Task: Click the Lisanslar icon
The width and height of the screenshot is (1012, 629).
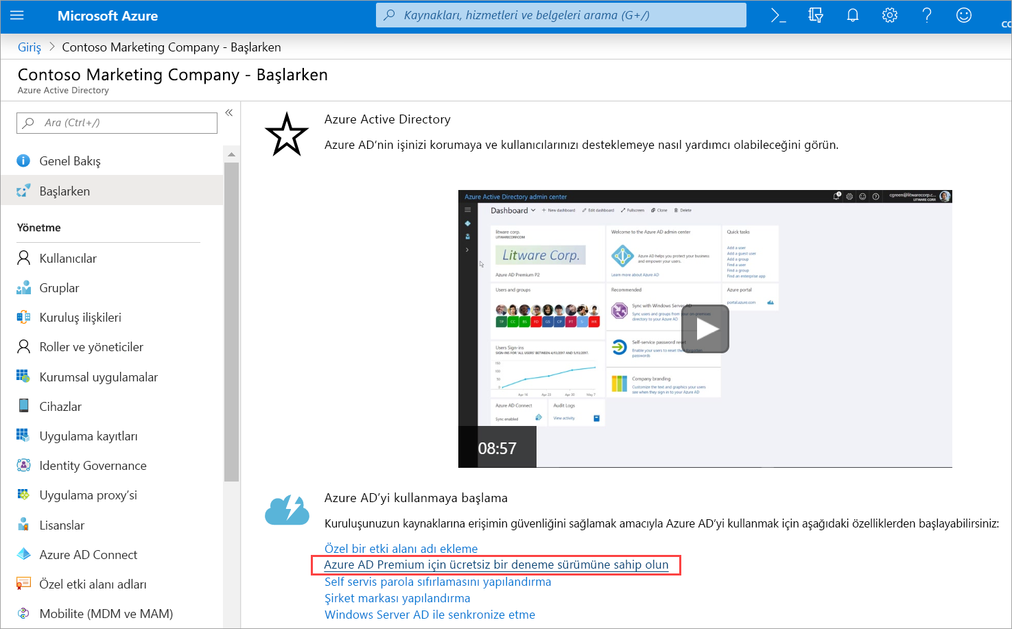Action: click(23, 525)
